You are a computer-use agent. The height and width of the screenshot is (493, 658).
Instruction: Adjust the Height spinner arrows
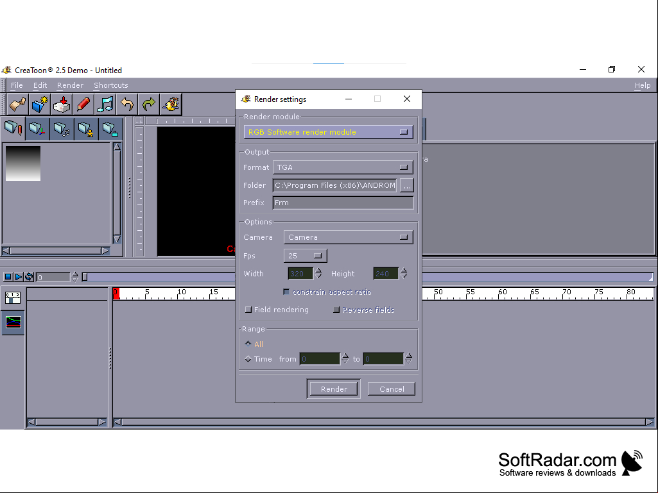(x=404, y=273)
